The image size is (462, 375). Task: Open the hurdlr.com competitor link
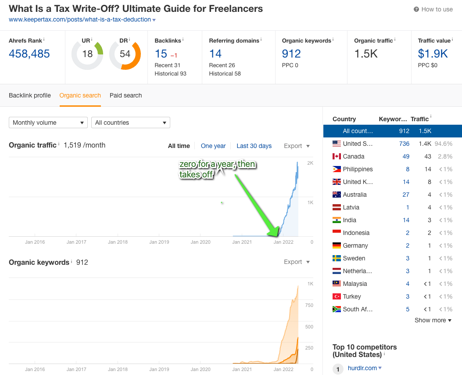pyautogui.click(x=362, y=368)
